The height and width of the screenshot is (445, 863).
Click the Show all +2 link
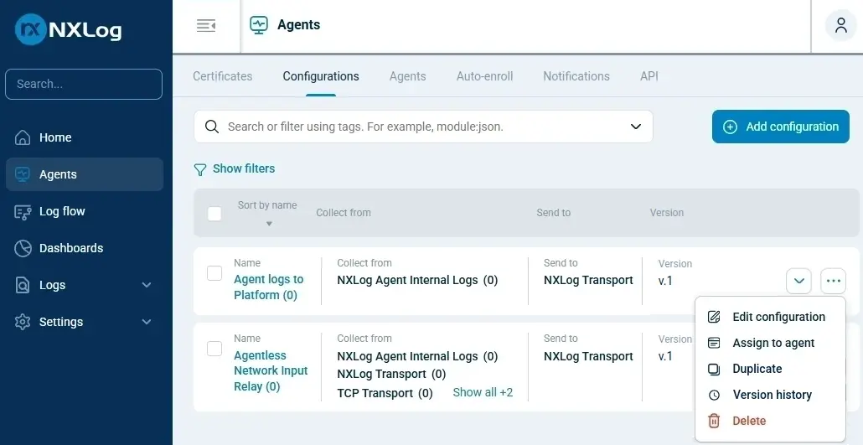point(483,392)
